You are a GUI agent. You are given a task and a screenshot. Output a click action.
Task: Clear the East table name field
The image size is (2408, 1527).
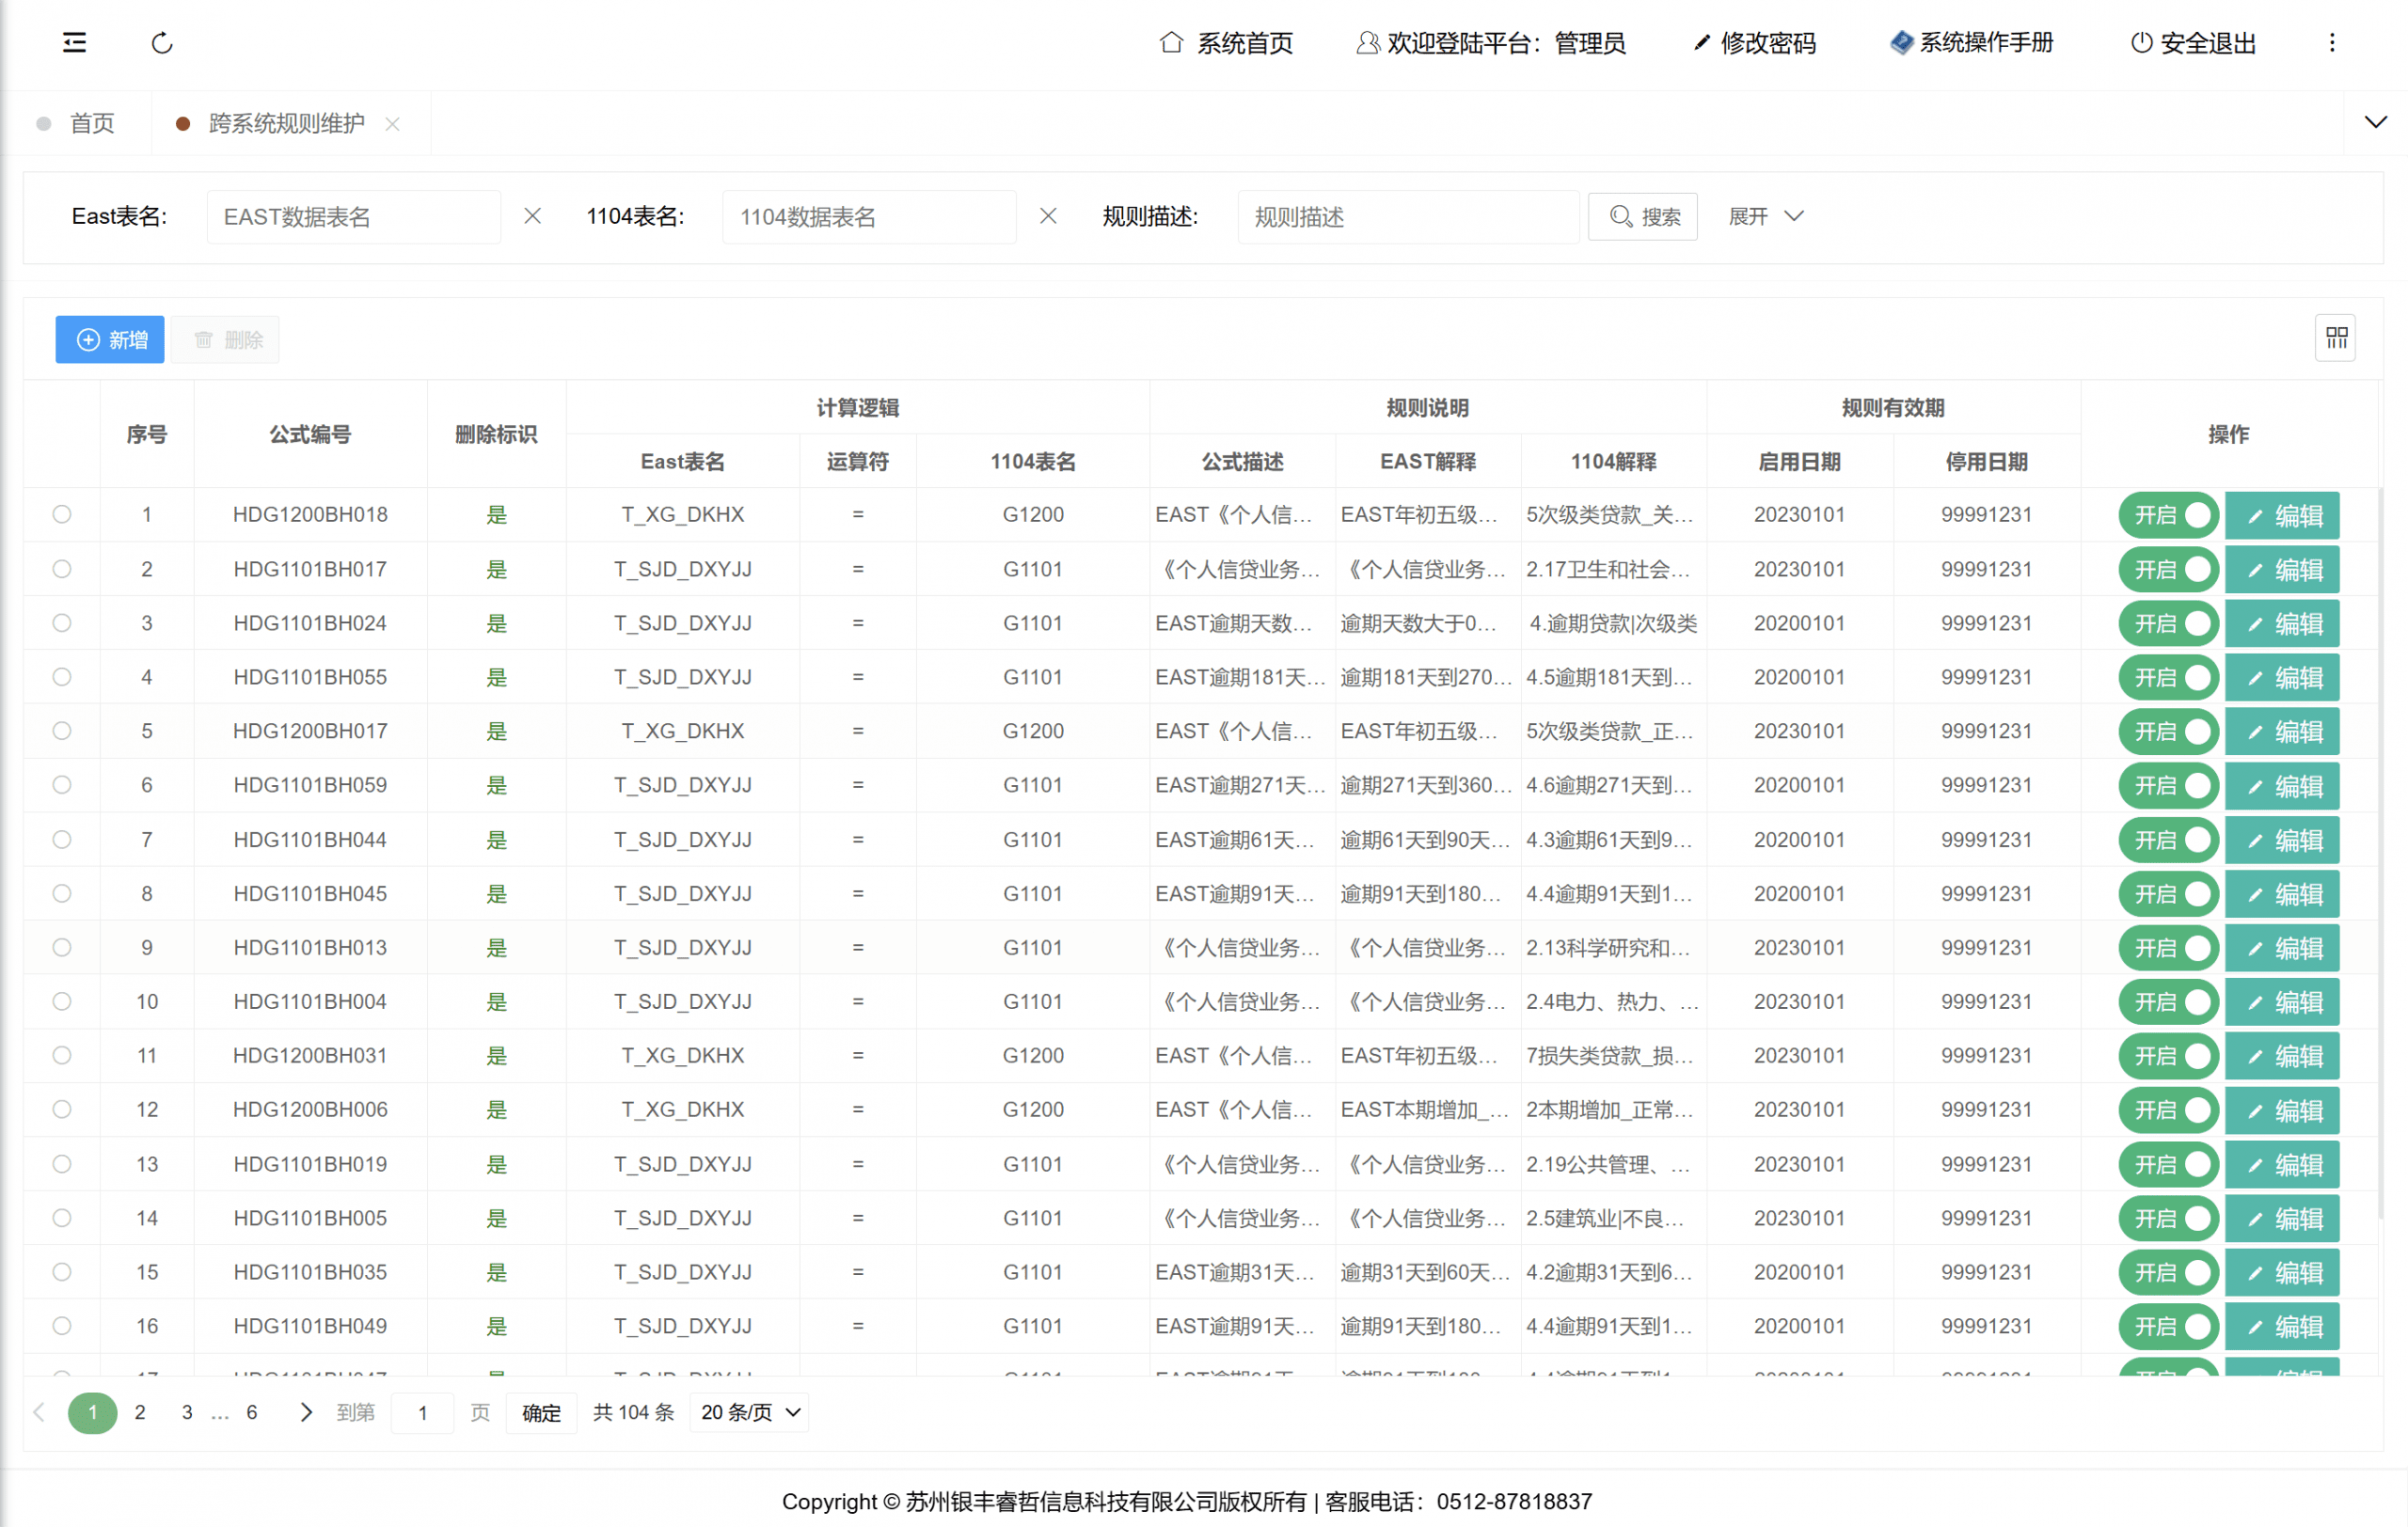point(532,217)
